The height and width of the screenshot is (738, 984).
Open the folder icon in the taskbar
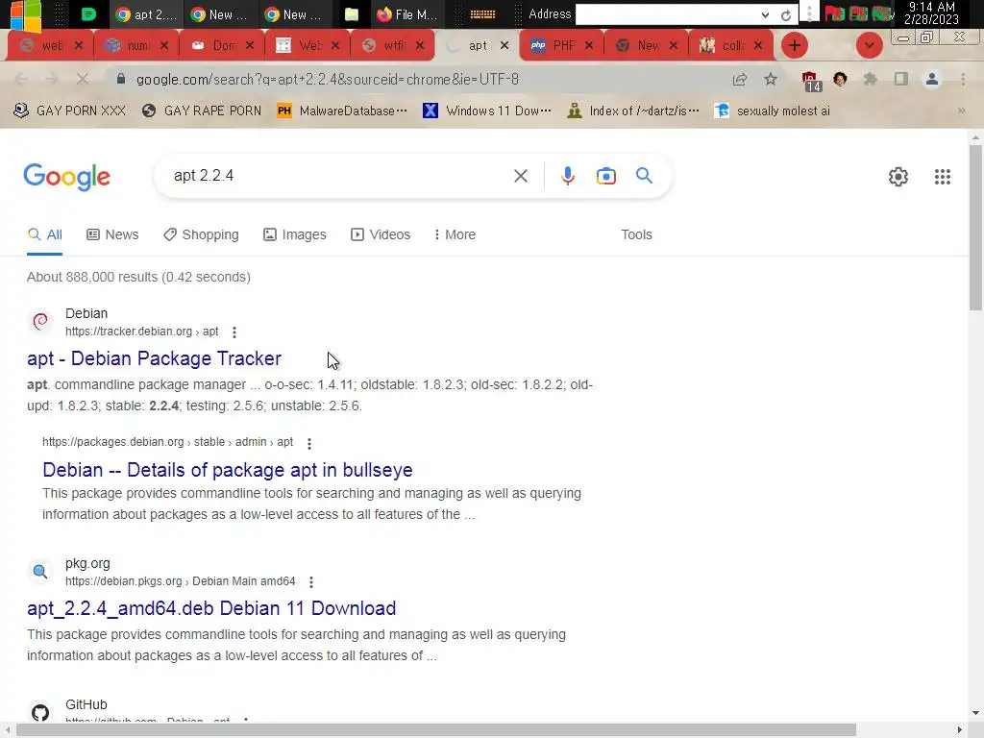(352, 14)
